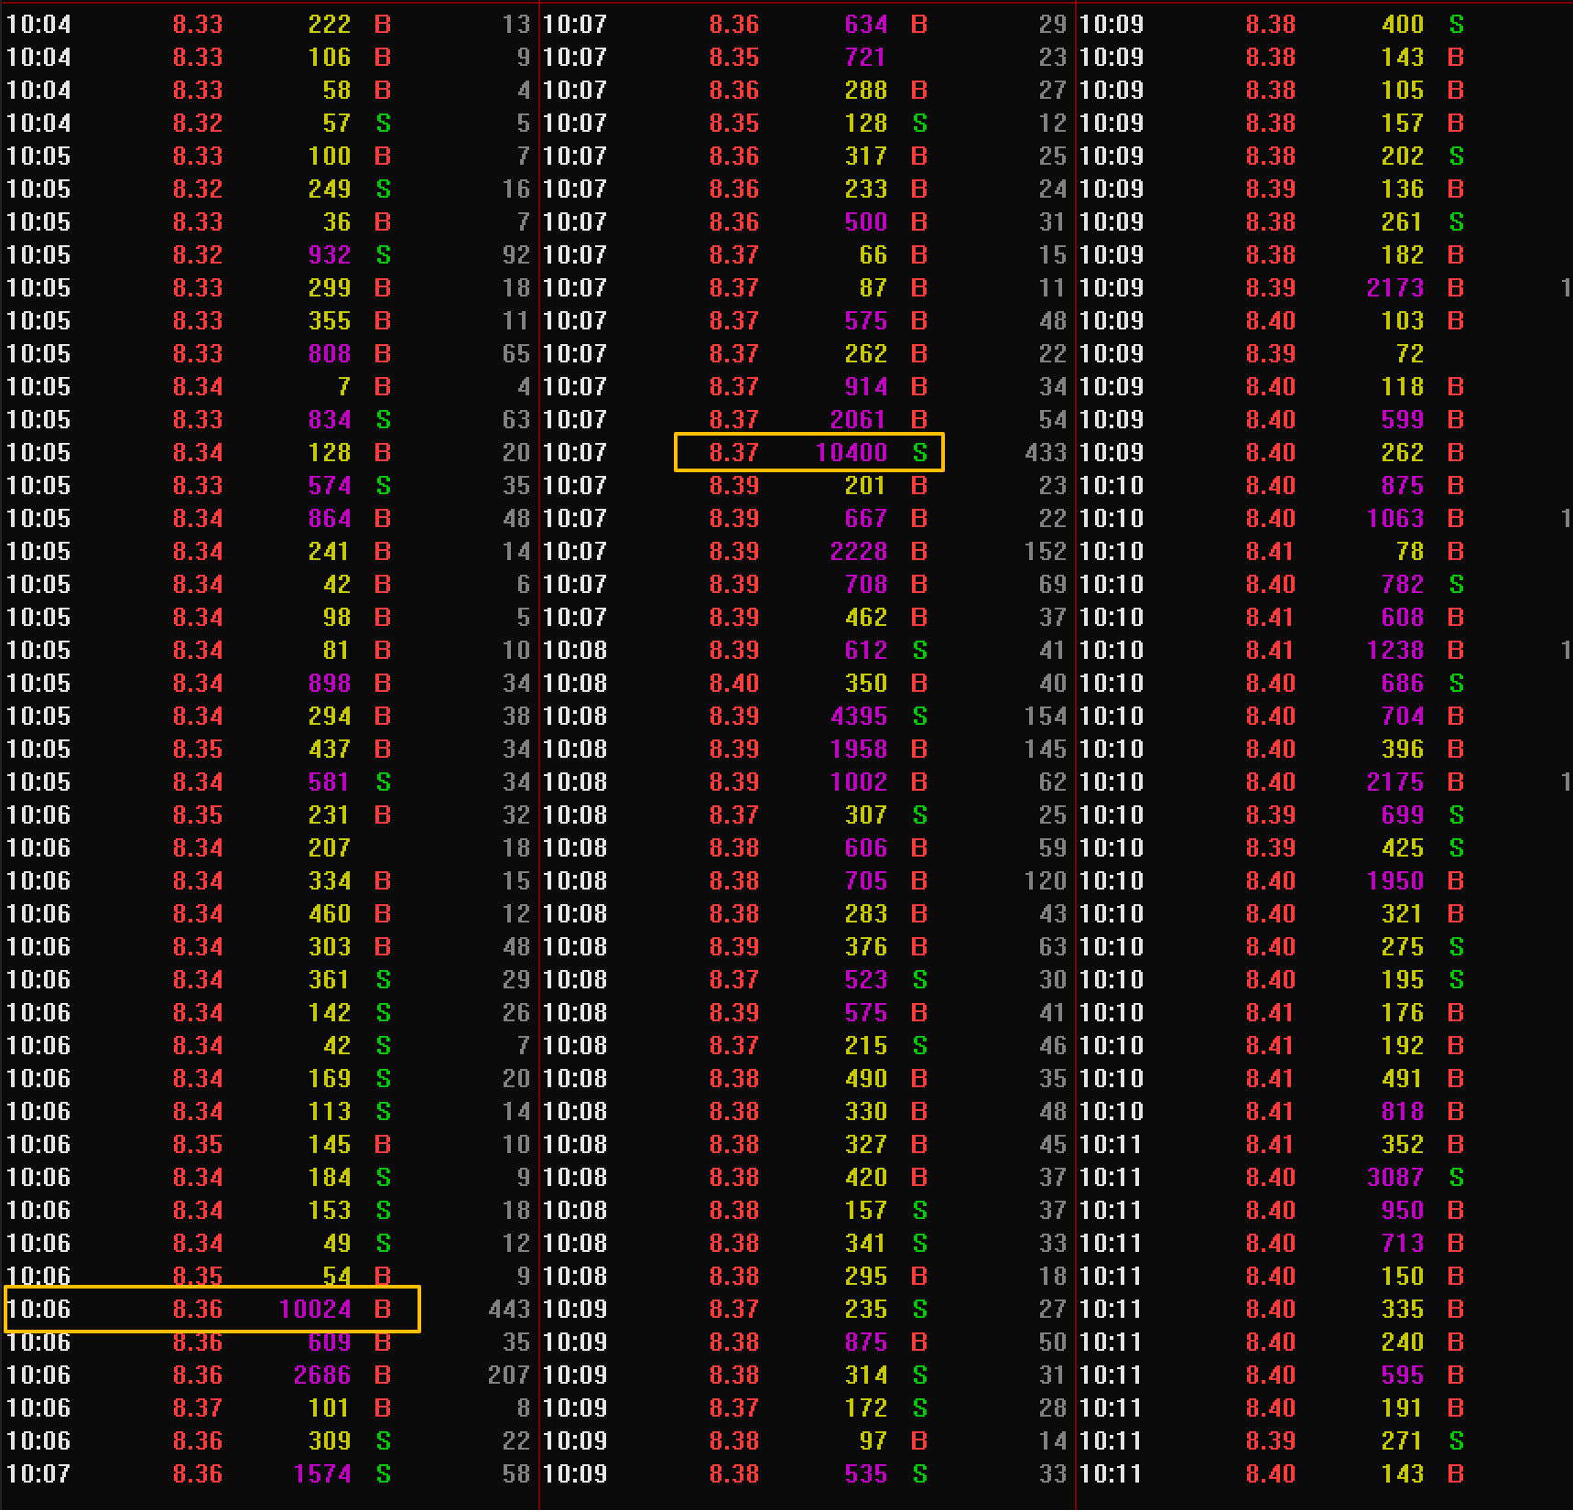This screenshot has width=1573, height=1510.
Task: Select the 10:07 time in the 1574 row
Action: click(38, 1473)
